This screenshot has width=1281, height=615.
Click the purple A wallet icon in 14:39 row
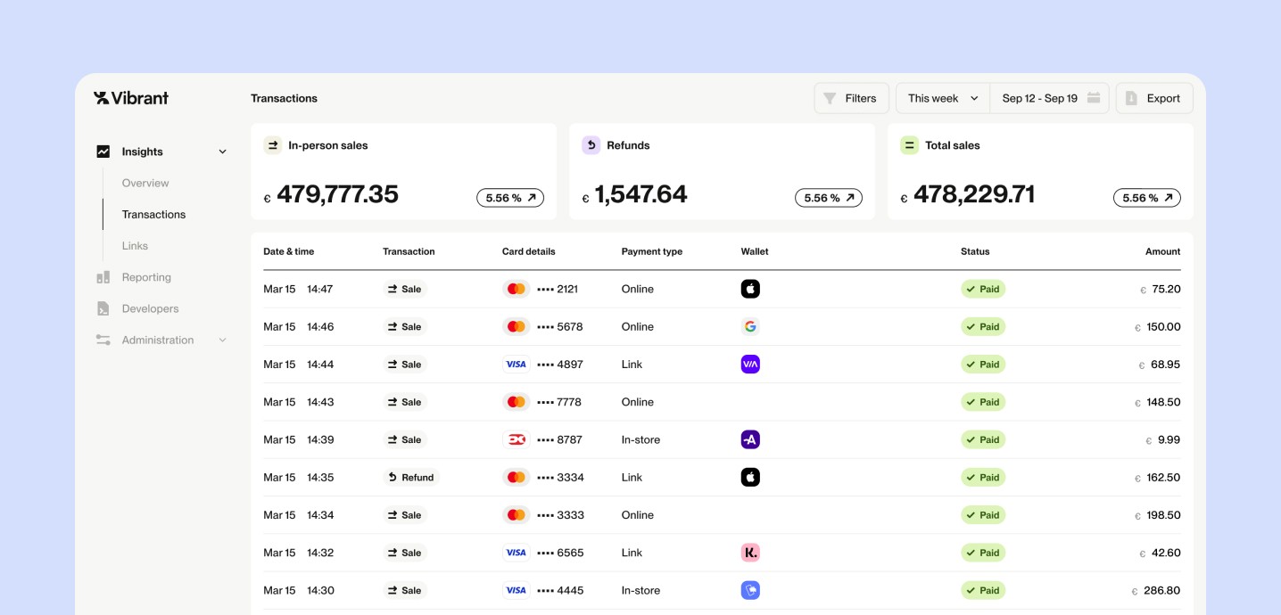point(750,439)
